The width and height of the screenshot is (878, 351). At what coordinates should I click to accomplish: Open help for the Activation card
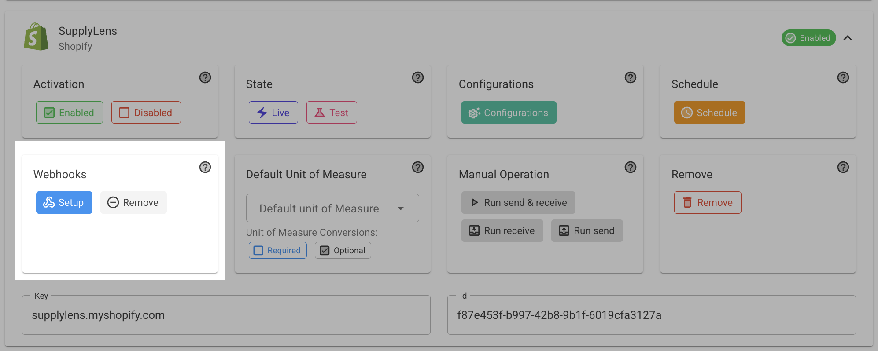[x=205, y=77]
